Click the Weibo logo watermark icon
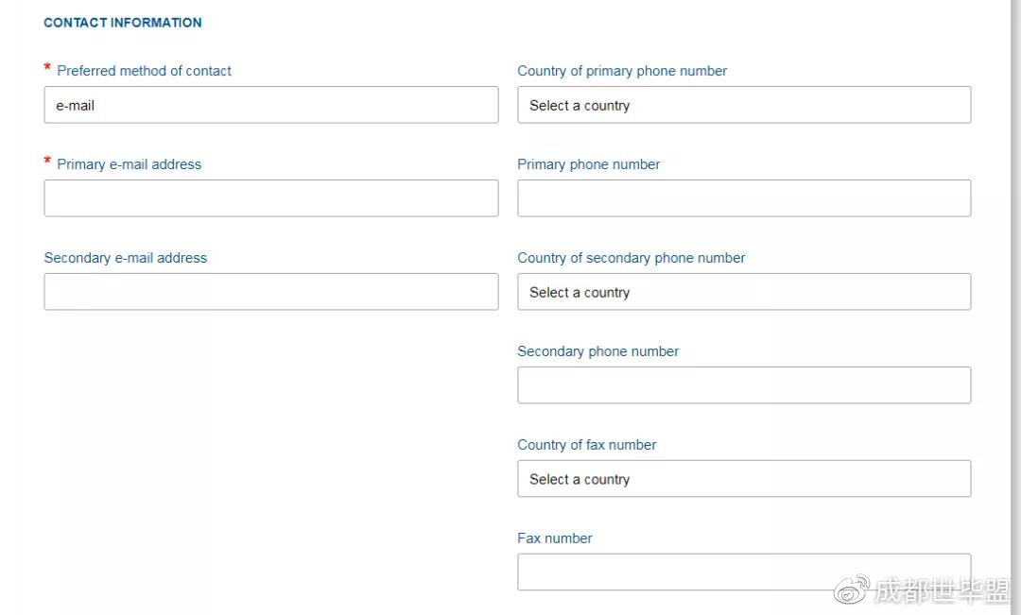 (x=850, y=592)
